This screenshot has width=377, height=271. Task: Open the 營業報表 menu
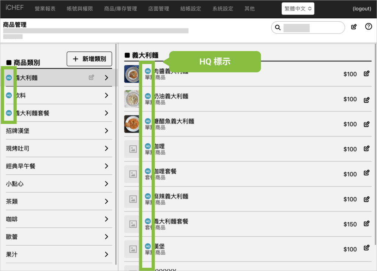pyautogui.click(x=45, y=8)
